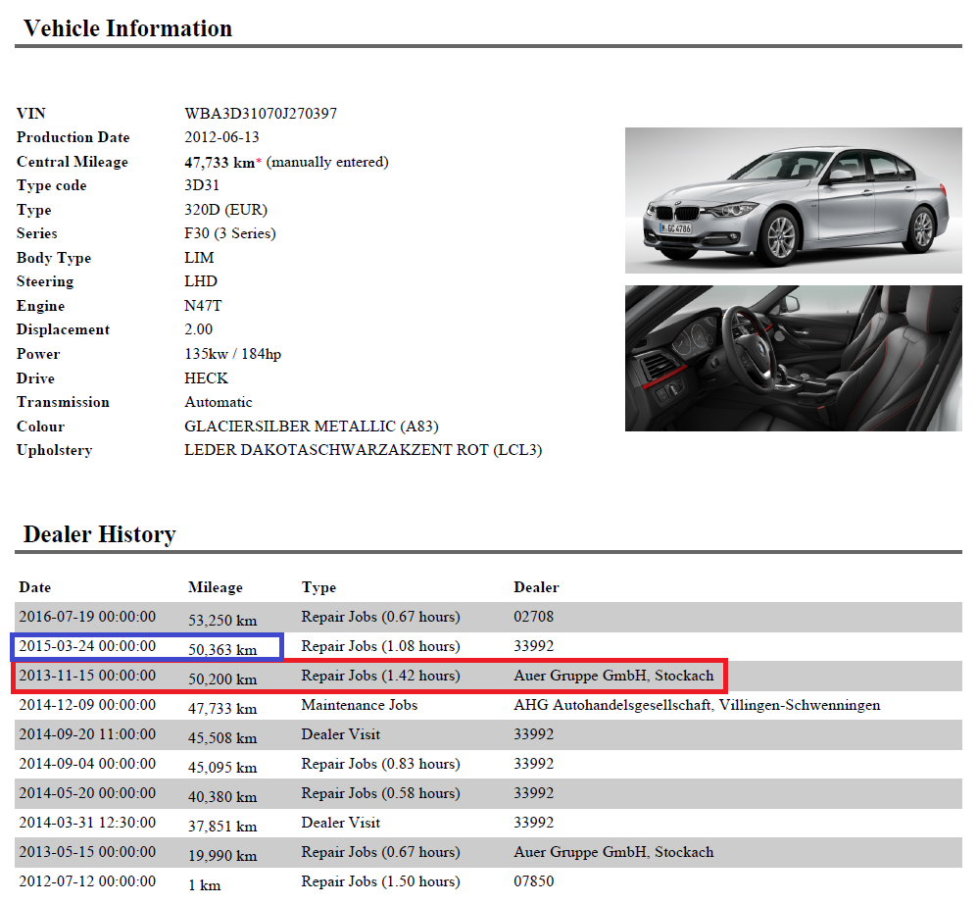977x904 pixels.
Task: Click the production date 2012-06-13
Action: (221, 137)
